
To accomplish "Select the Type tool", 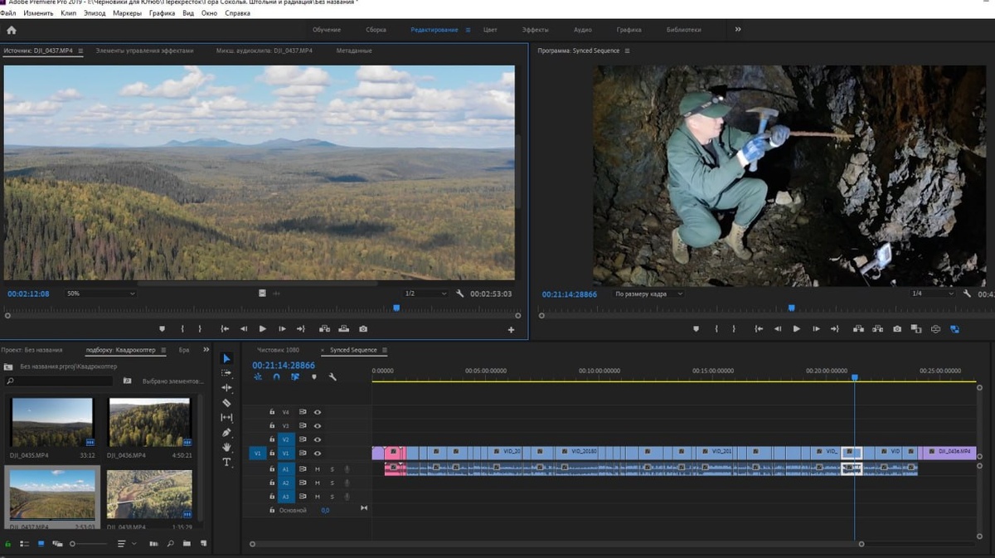I will pyautogui.click(x=227, y=463).
